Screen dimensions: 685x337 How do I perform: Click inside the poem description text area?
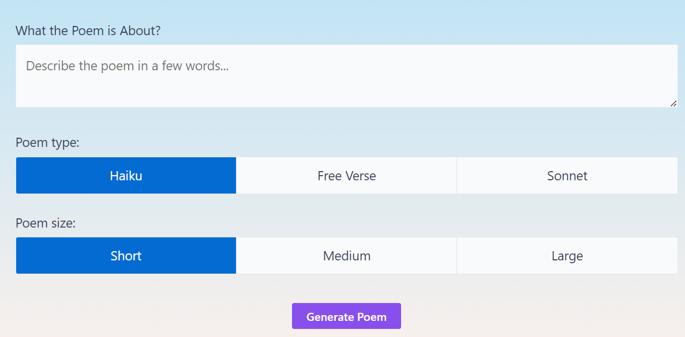[x=346, y=75]
